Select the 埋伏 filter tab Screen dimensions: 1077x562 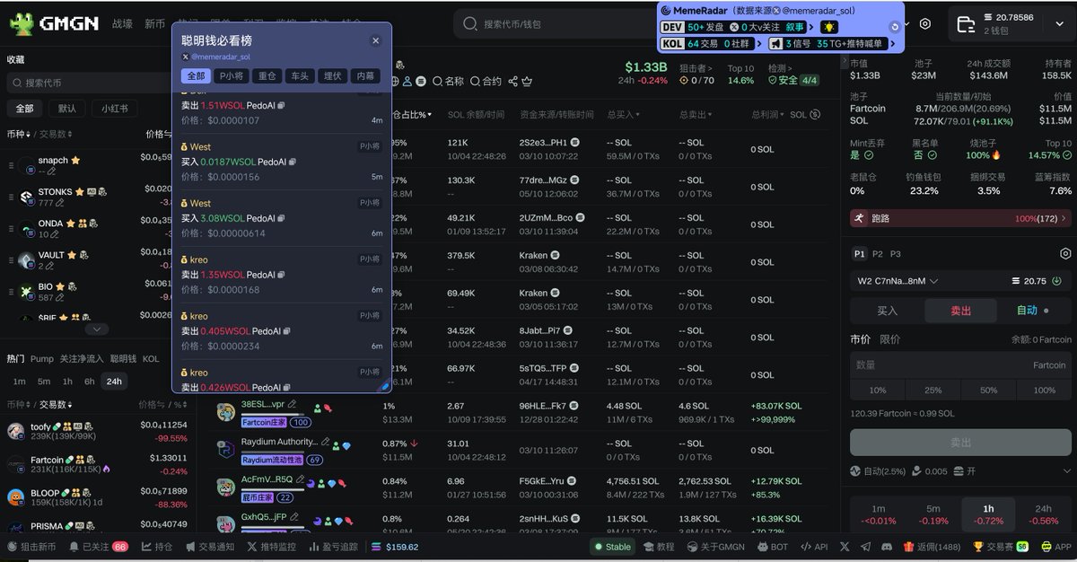[331, 76]
